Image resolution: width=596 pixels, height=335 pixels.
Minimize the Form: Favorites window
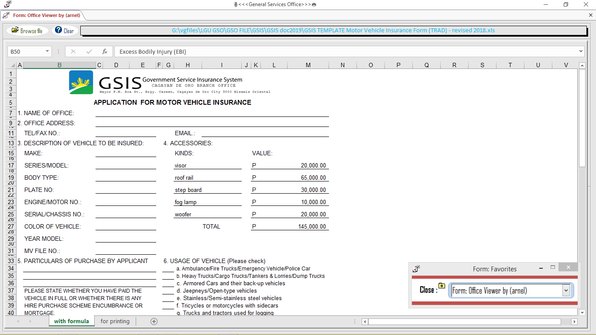click(x=541, y=268)
